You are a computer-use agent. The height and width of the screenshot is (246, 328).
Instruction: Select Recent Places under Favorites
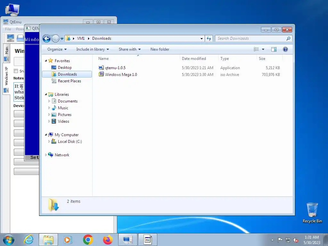[69, 81]
